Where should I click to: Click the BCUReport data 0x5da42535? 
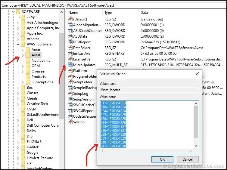pos(160,42)
